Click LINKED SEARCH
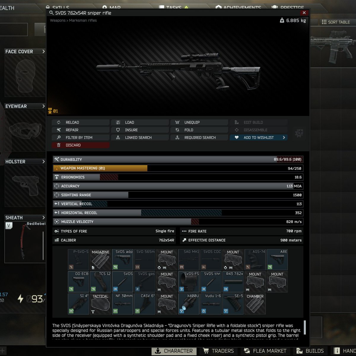Viewport: 356px width, 356px height. (x=140, y=137)
